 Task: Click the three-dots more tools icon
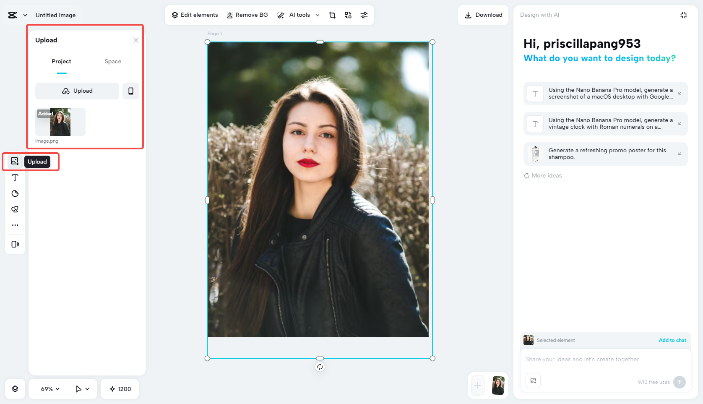[15, 225]
